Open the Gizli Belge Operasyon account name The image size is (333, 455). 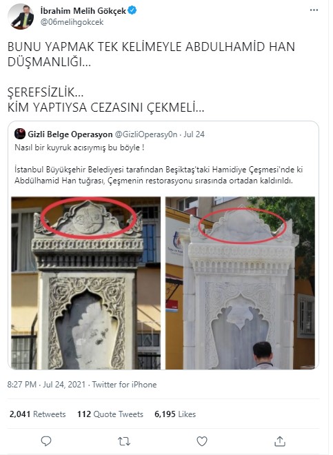(x=70, y=134)
